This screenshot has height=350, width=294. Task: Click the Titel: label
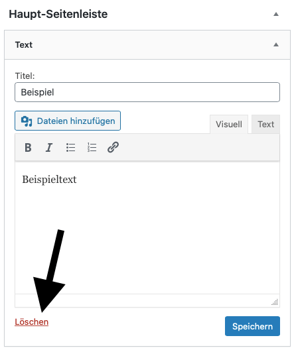pyautogui.click(x=25, y=76)
